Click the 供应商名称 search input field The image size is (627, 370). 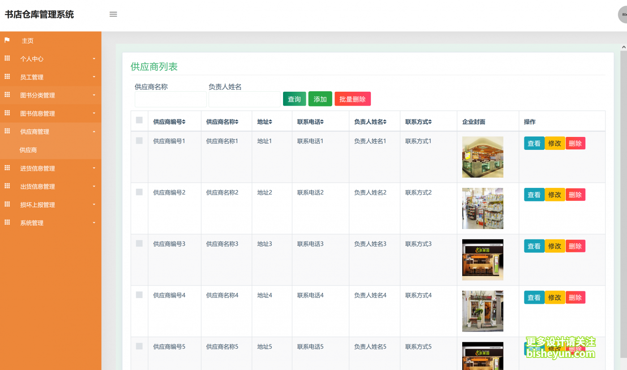point(171,99)
